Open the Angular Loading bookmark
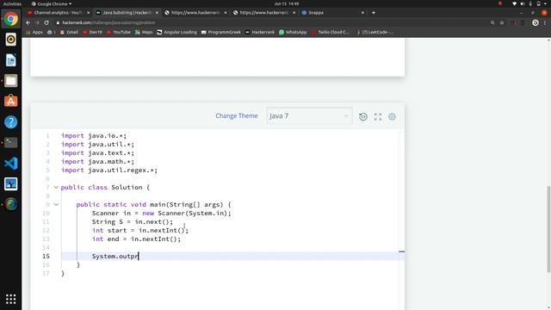The image size is (551, 310). [x=176, y=32]
